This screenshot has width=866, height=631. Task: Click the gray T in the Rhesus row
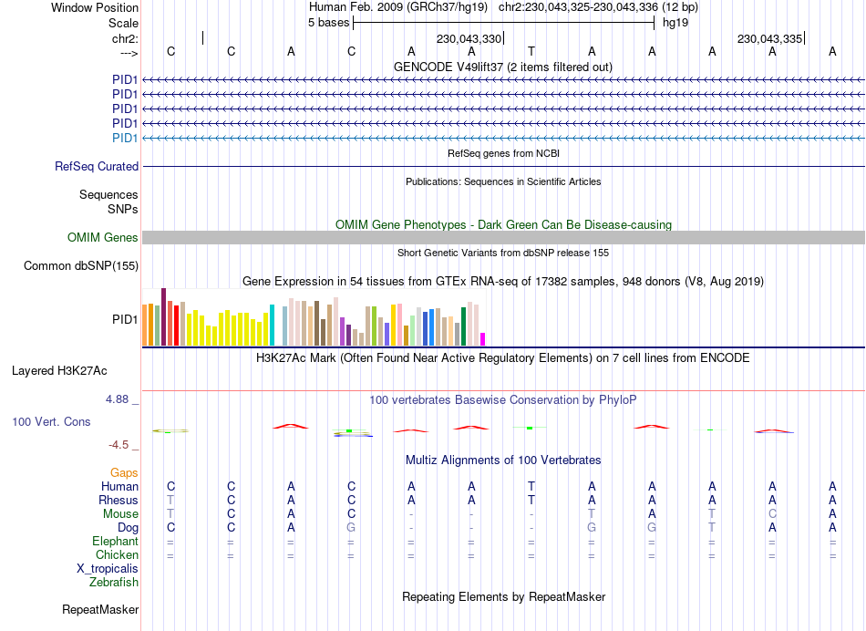(x=170, y=500)
